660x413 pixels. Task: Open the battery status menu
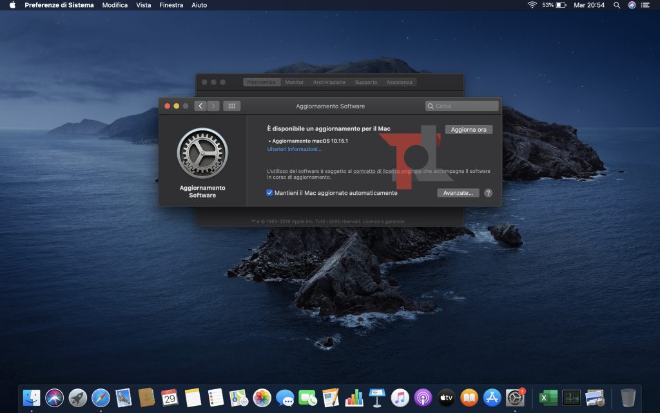[561, 5]
